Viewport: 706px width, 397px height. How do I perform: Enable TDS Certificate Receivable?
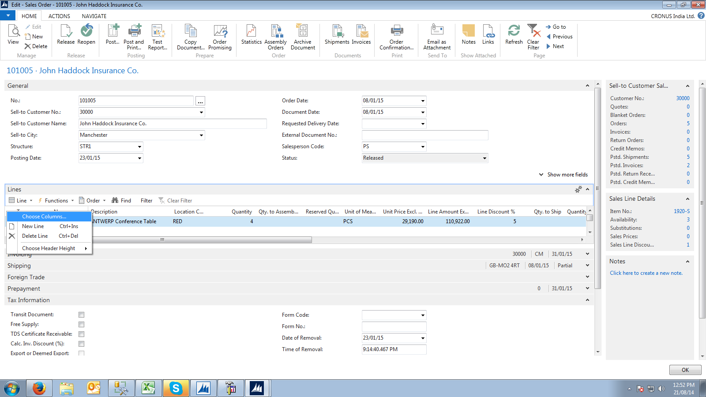click(81, 334)
